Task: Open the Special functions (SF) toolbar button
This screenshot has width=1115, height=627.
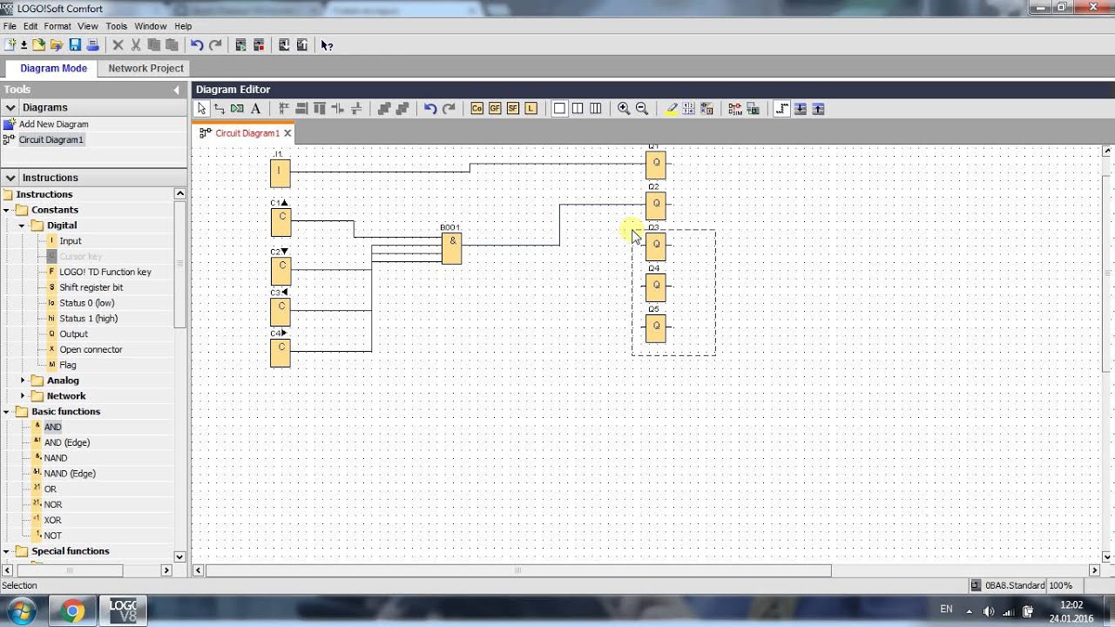Action: tap(513, 109)
